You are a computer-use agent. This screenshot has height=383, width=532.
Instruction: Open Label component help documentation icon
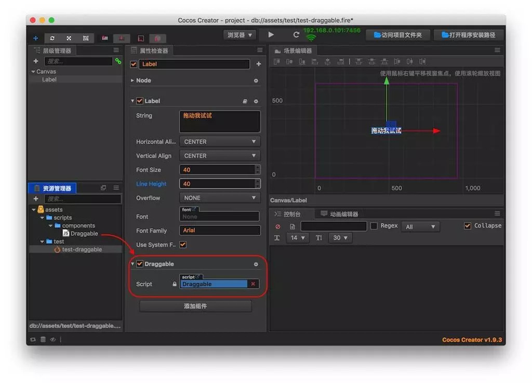coord(245,101)
